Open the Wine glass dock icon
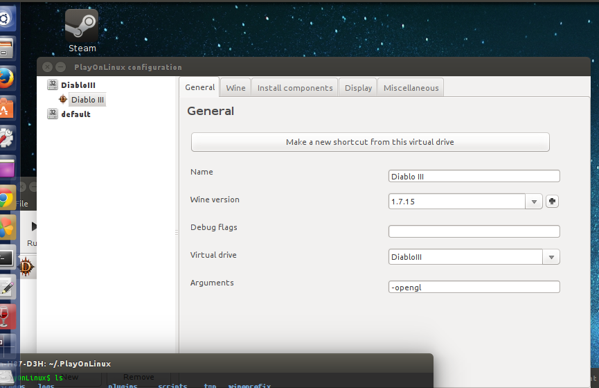Image resolution: width=599 pixels, height=388 pixels. point(6,317)
